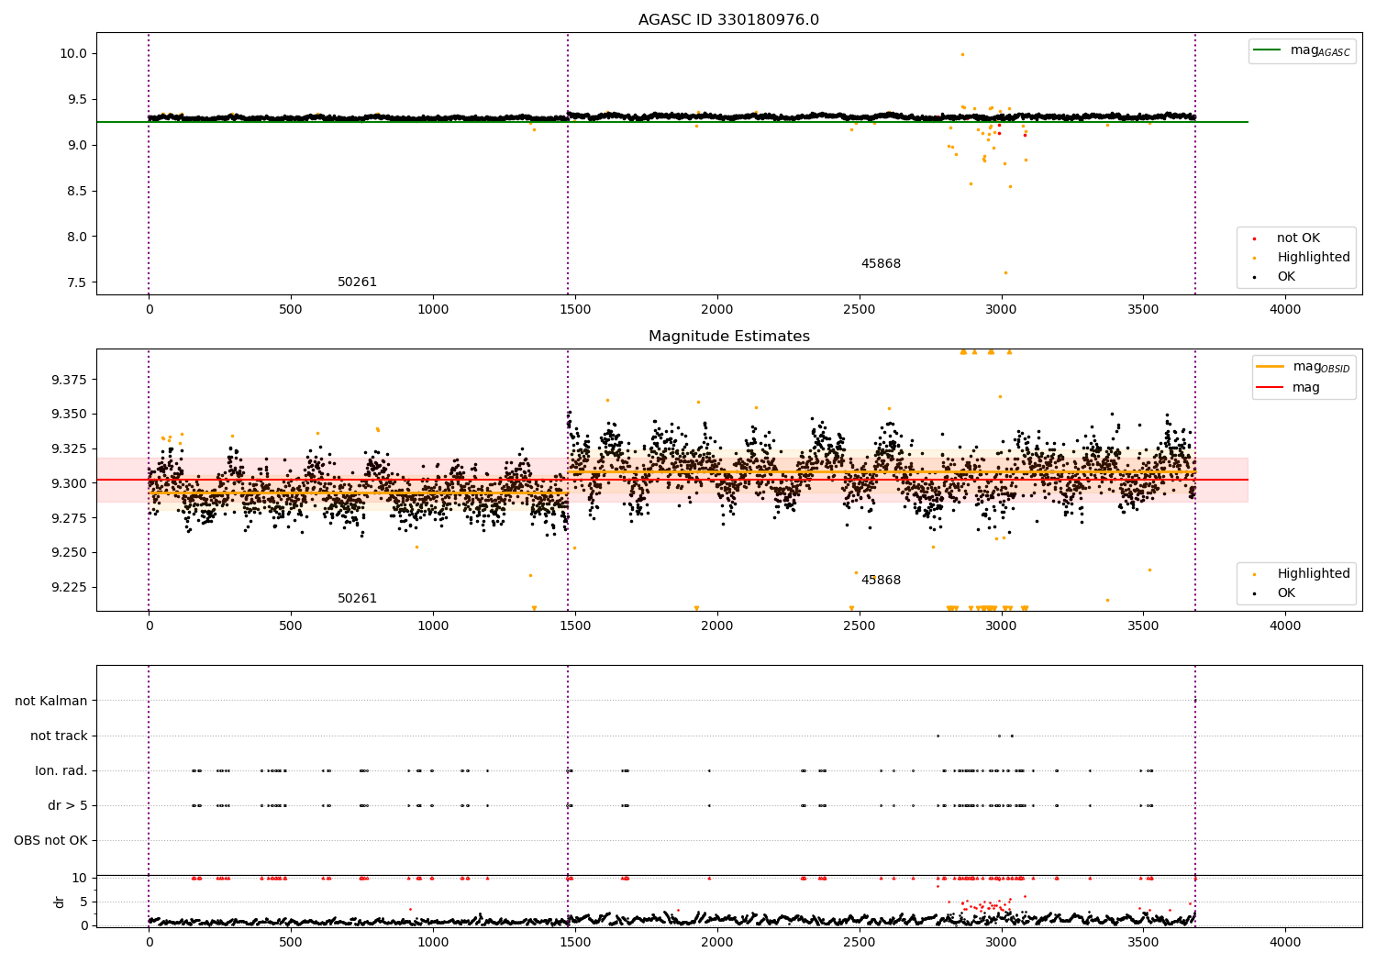1376x963 pixels.
Task: Click the red 'not OK' legend marker
Action: click(1255, 238)
